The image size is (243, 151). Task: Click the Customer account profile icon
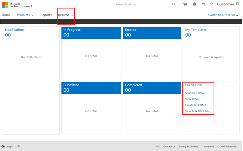click(237, 4)
